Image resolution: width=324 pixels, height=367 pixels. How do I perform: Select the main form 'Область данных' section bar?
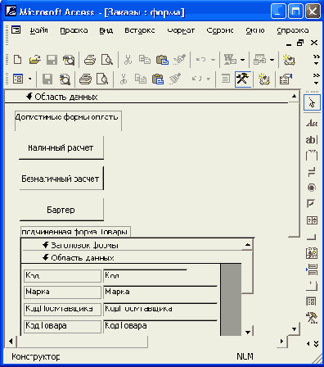(x=146, y=97)
